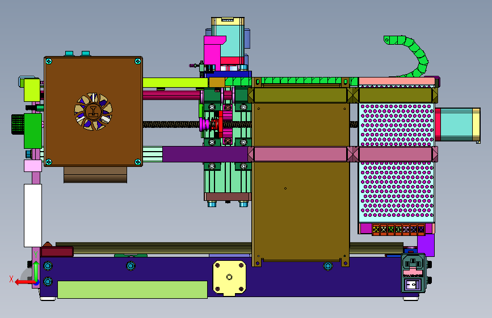Viewport: 492px width, 318px height.
Task: Select the light green rectangular panel on the base
Action: pyautogui.click(x=132, y=290)
